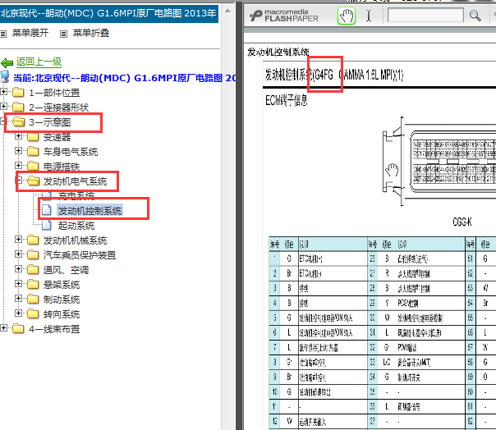Click the FlashPaper search text field

pos(425,15)
